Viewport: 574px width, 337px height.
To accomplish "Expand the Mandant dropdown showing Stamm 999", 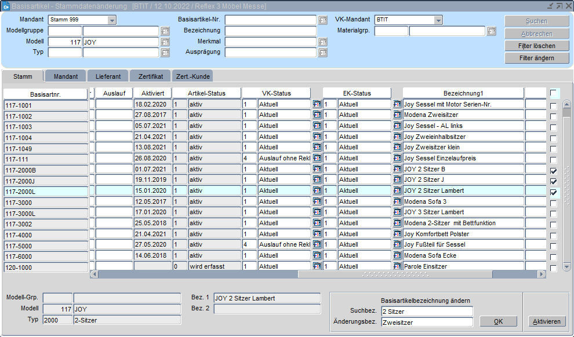I will point(112,20).
